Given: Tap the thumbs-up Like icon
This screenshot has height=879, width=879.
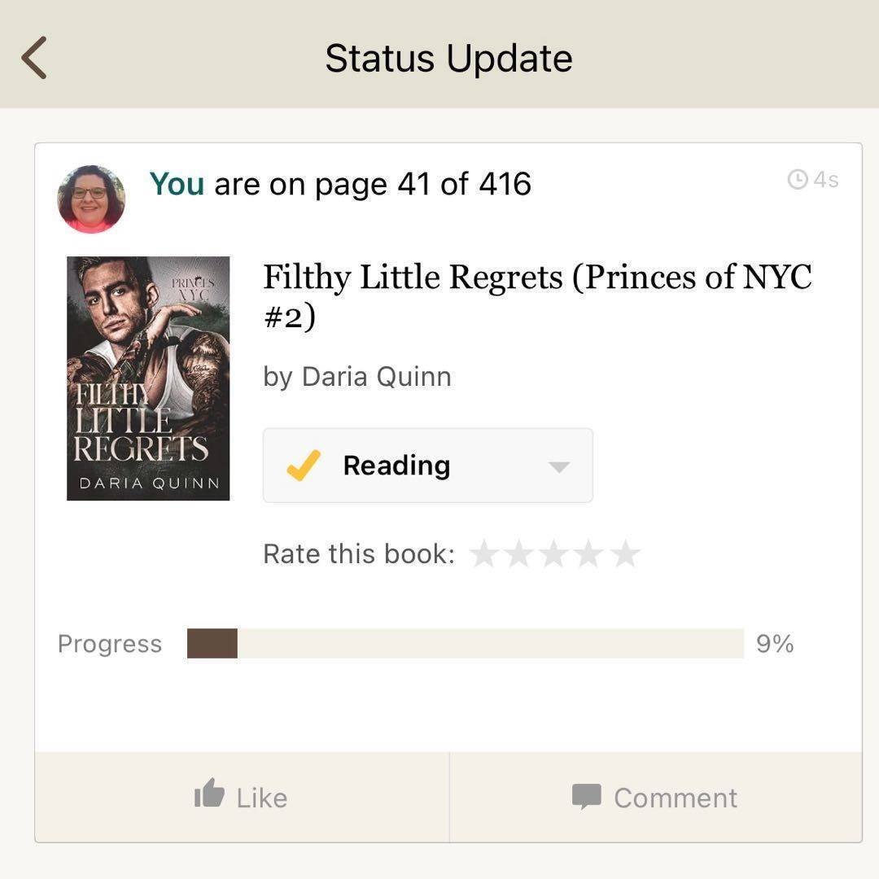Looking at the screenshot, I should tap(209, 794).
